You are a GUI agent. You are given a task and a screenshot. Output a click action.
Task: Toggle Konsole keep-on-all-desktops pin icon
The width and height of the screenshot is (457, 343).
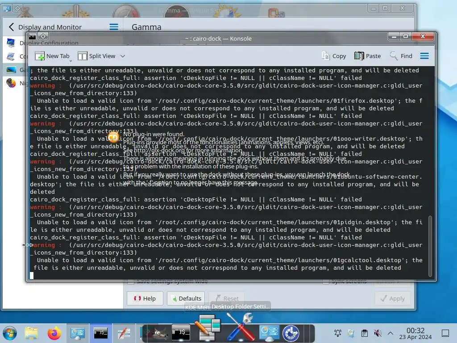coord(43,37)
